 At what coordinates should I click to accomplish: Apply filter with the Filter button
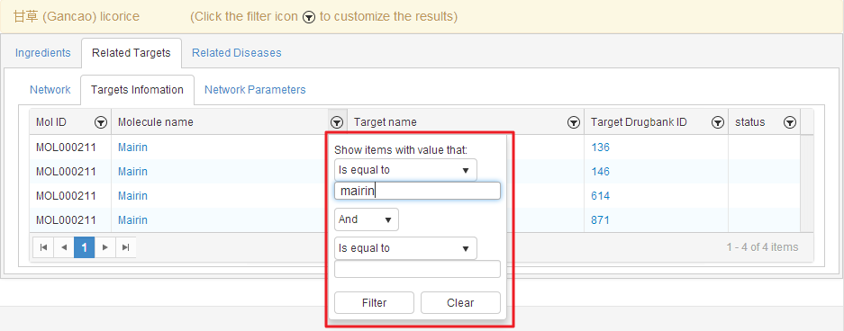click(374, 302)
